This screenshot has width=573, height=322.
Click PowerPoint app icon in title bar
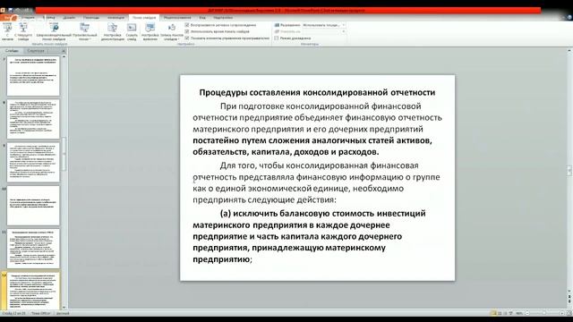coord(3,10)
